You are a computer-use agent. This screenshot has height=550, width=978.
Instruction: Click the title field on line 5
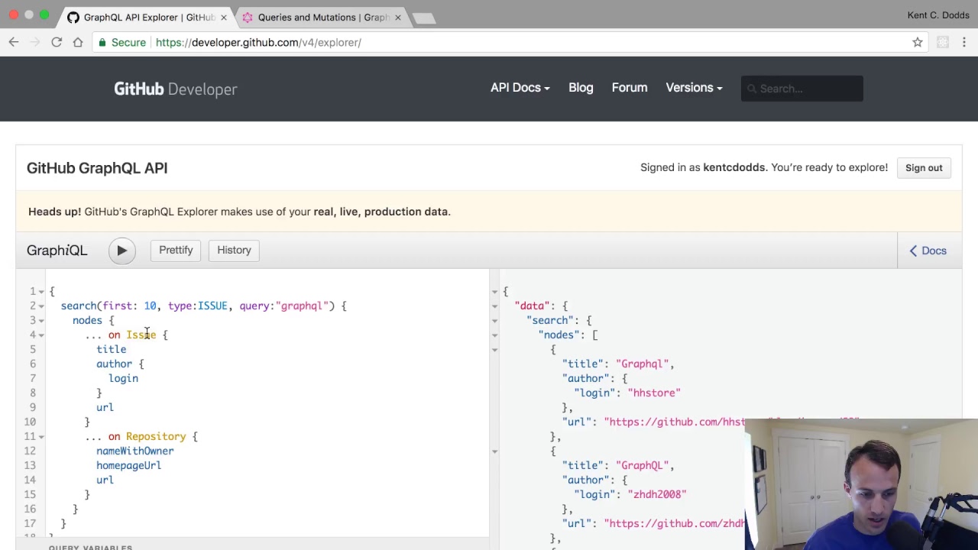(112, 349)
